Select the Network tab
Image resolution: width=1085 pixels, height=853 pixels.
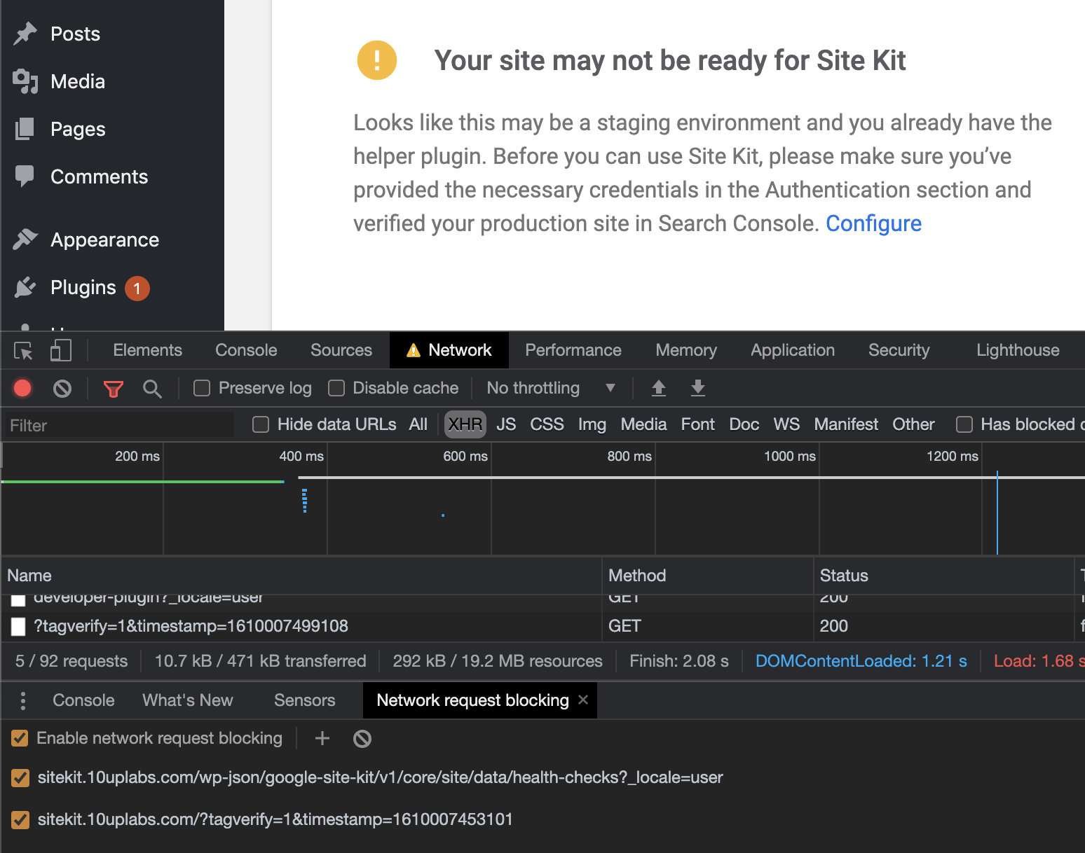pos(449,350)
